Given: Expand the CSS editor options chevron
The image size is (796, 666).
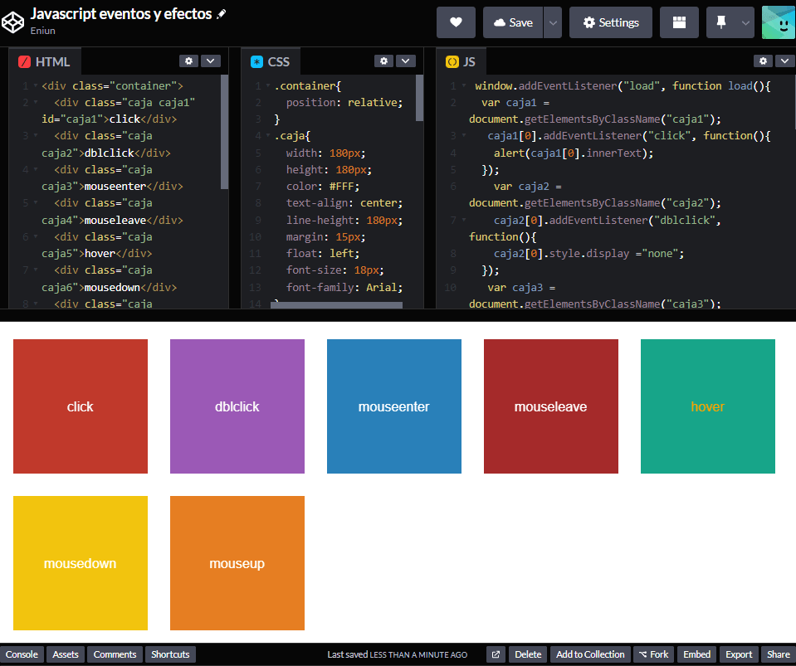Looking at the screenshot, I should (406, 61).
